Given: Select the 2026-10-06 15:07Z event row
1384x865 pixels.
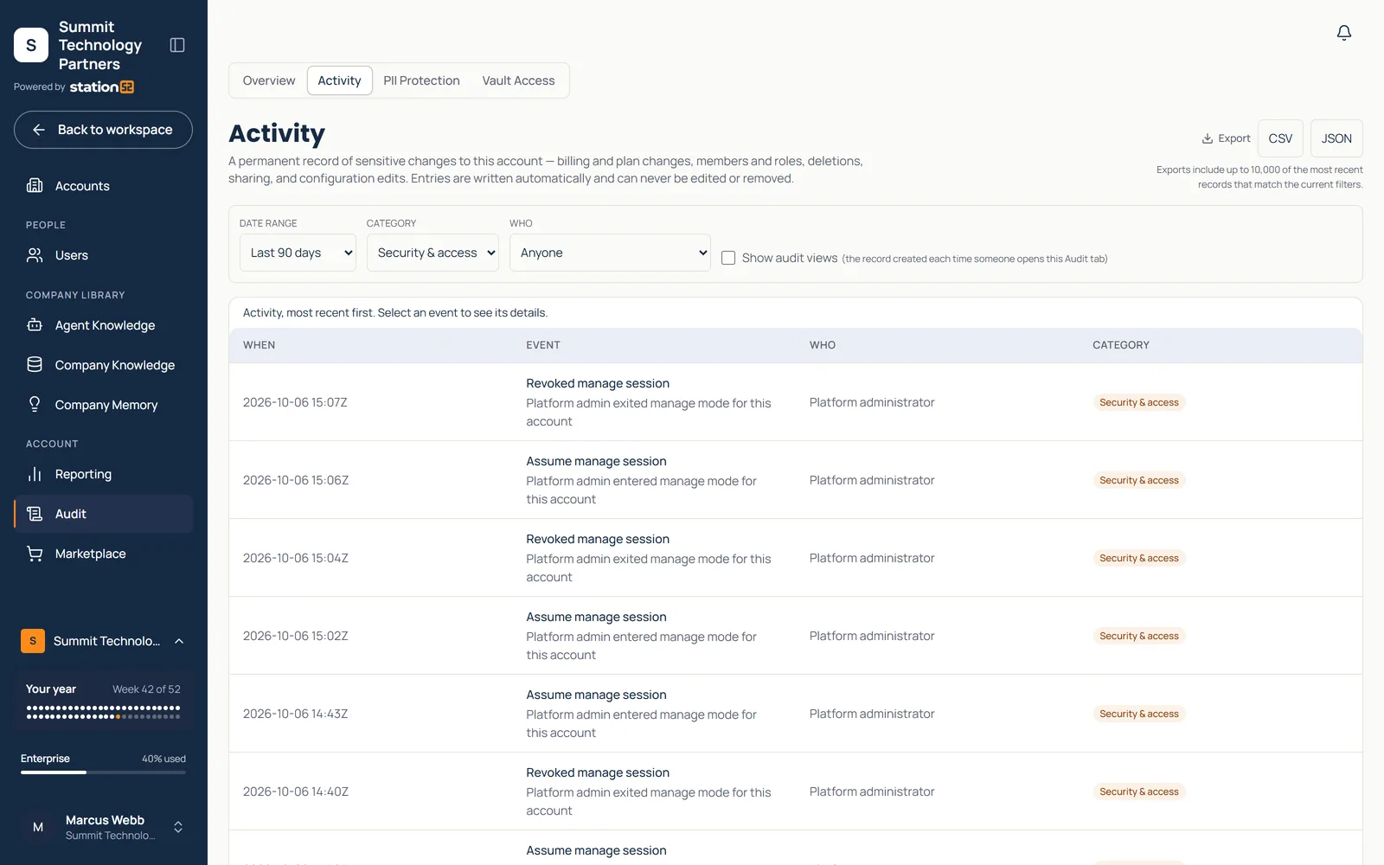Looking at the screenshot, I should click(x=796, y=402).
